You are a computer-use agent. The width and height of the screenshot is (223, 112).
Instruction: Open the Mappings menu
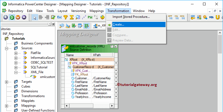pos(97,11)
